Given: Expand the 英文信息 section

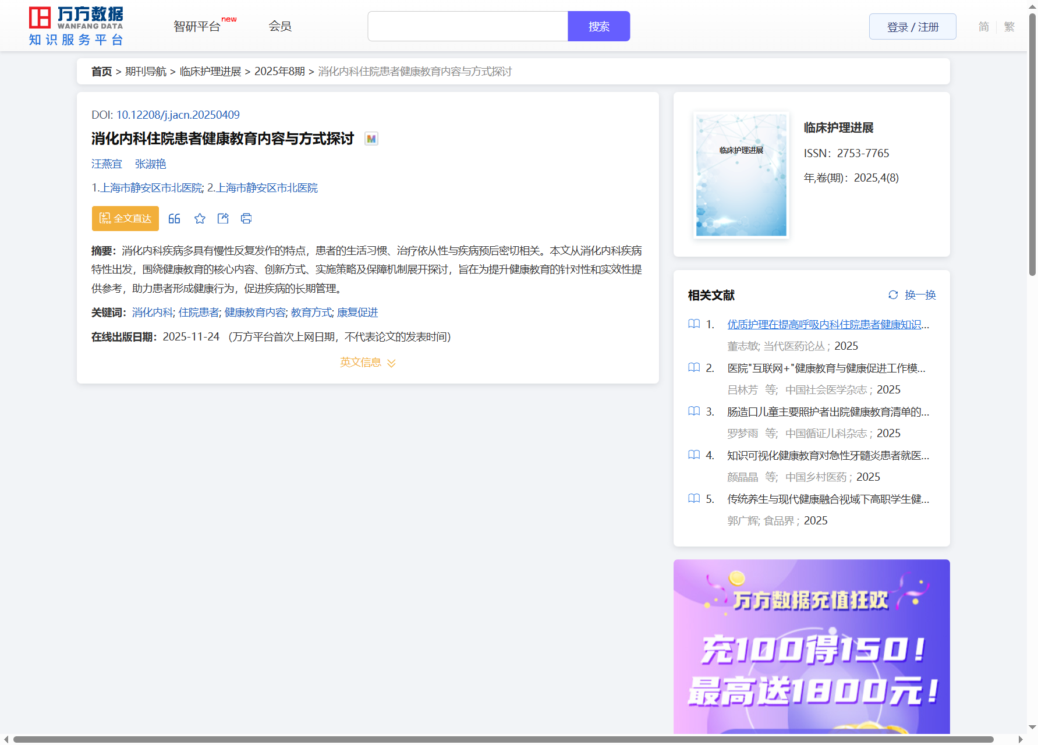Looking at the screenshot, I should click(x=368, y=363).
